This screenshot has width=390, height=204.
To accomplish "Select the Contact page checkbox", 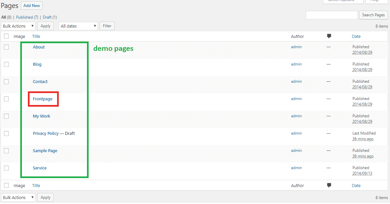I will coord(6,82).
